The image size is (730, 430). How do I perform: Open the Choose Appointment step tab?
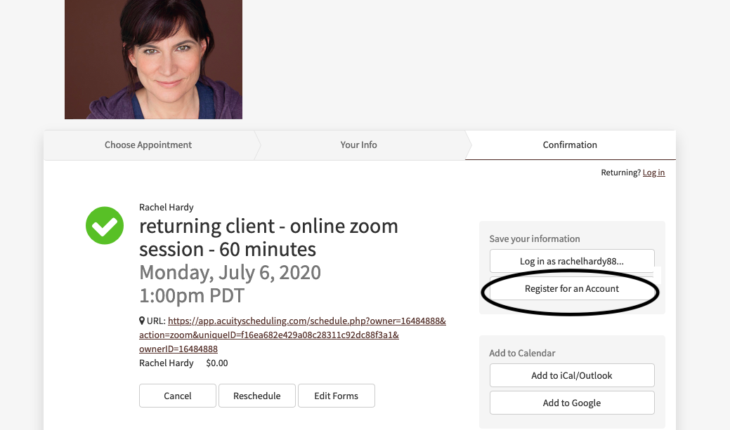pyautogui.click(x=148, y=145)
